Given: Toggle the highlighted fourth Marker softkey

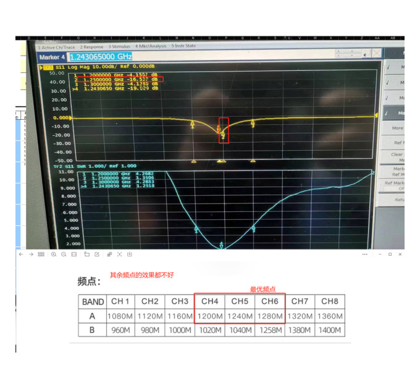Looking at the screenshot, I should coord(394,113).
